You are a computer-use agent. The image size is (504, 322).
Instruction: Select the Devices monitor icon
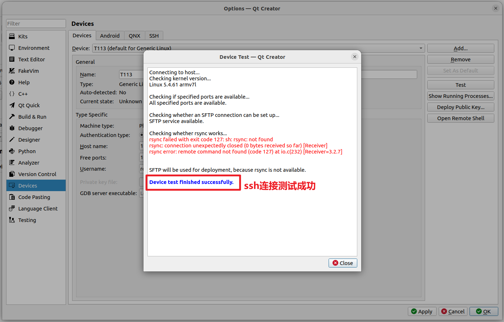(12, 185)
